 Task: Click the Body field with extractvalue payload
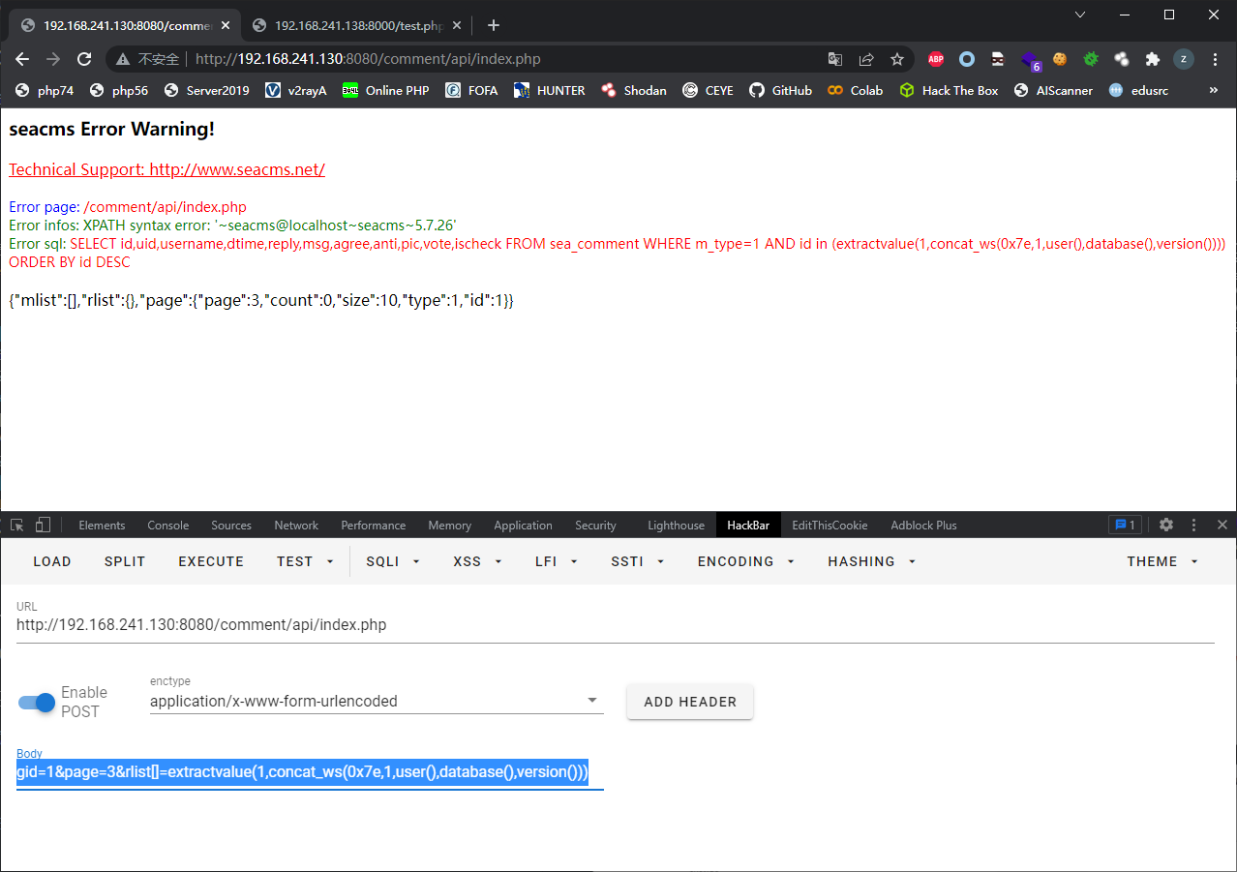(310, 772)
